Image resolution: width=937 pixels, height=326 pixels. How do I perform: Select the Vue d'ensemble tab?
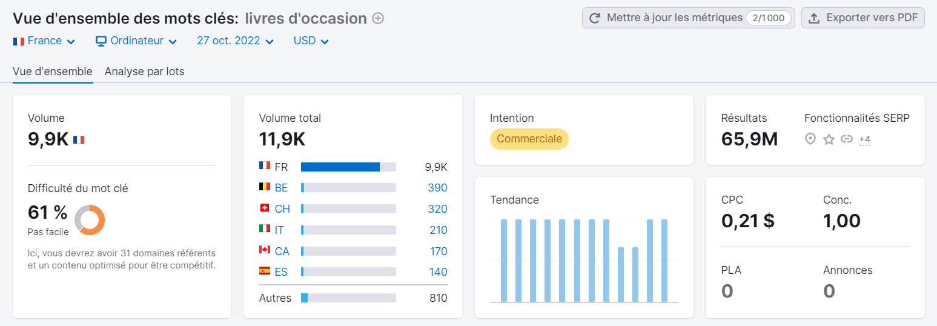coord(53,72)
